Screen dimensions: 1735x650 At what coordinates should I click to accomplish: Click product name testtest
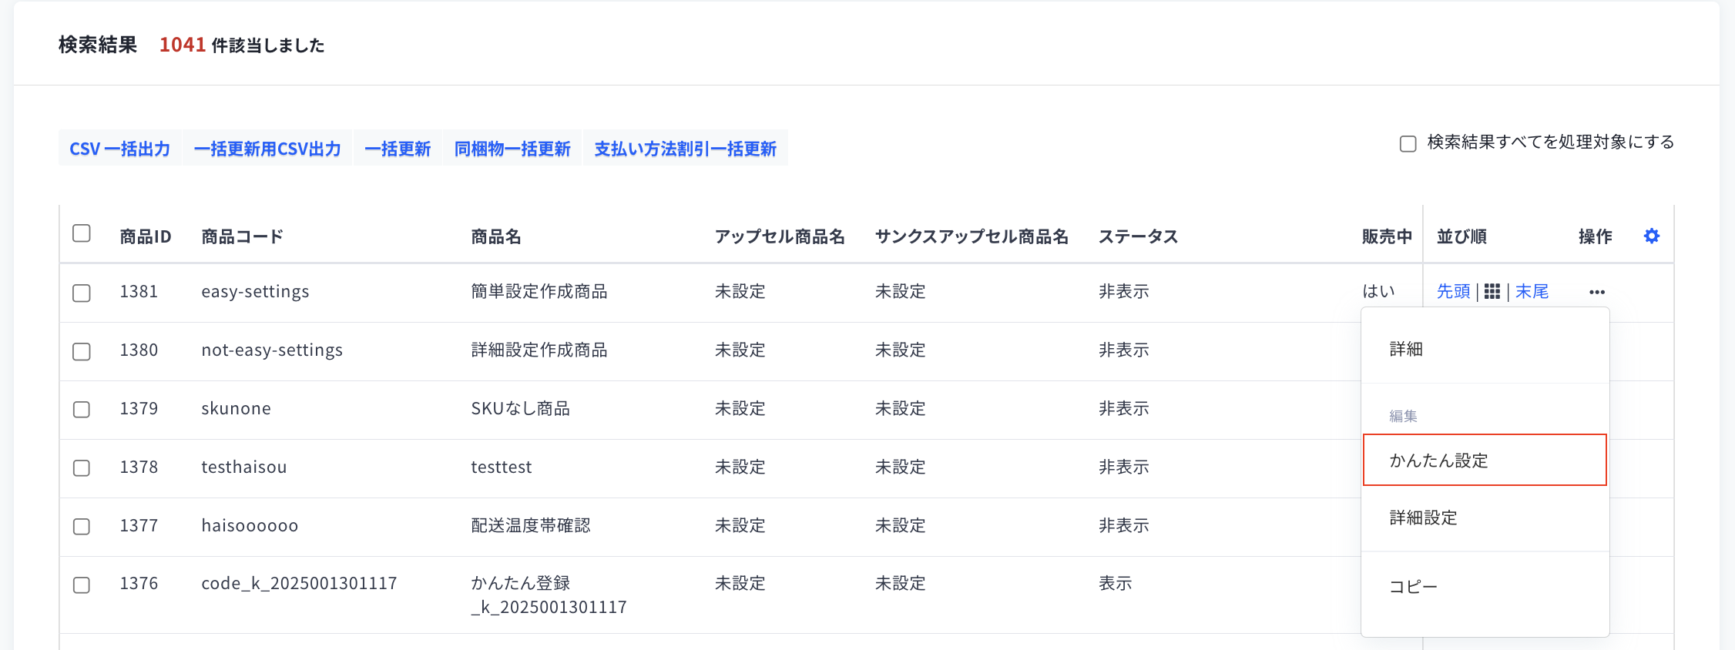click(x=502, y=467)
